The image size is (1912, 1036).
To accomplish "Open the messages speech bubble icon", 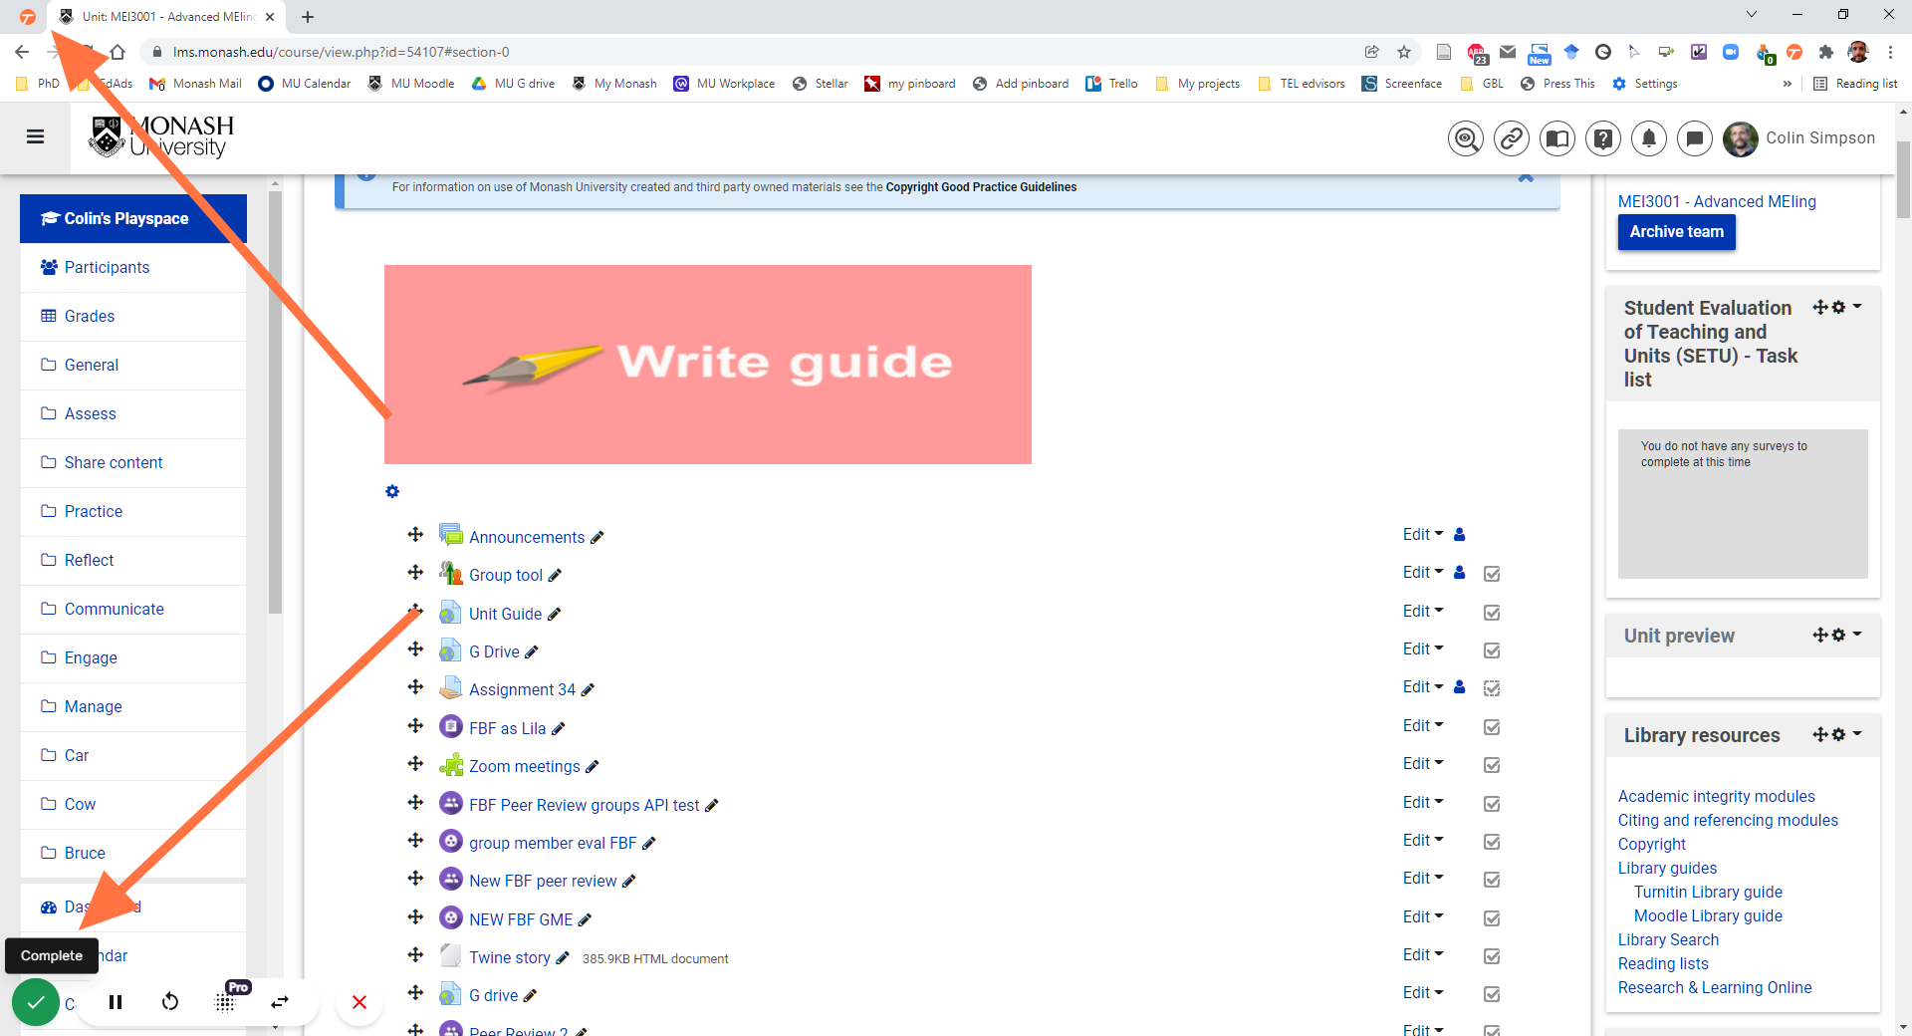I will 1694,138.
